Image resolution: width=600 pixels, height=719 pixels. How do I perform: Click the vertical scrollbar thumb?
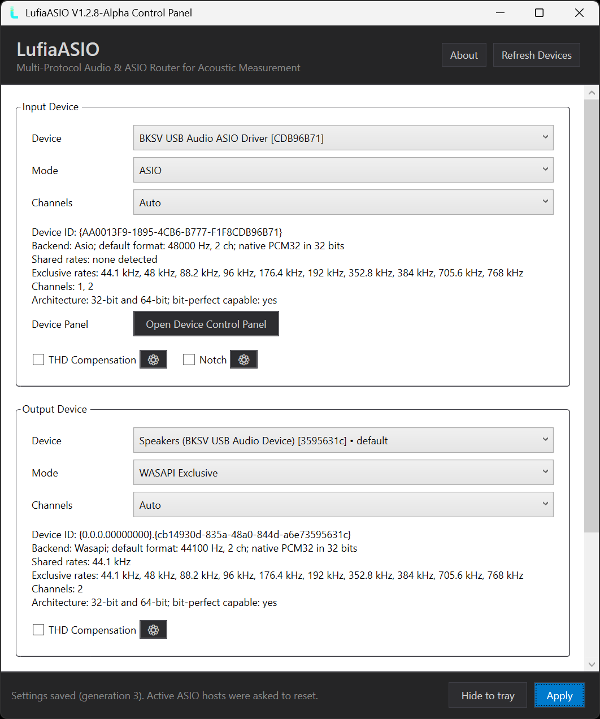(x=592, y=316)
